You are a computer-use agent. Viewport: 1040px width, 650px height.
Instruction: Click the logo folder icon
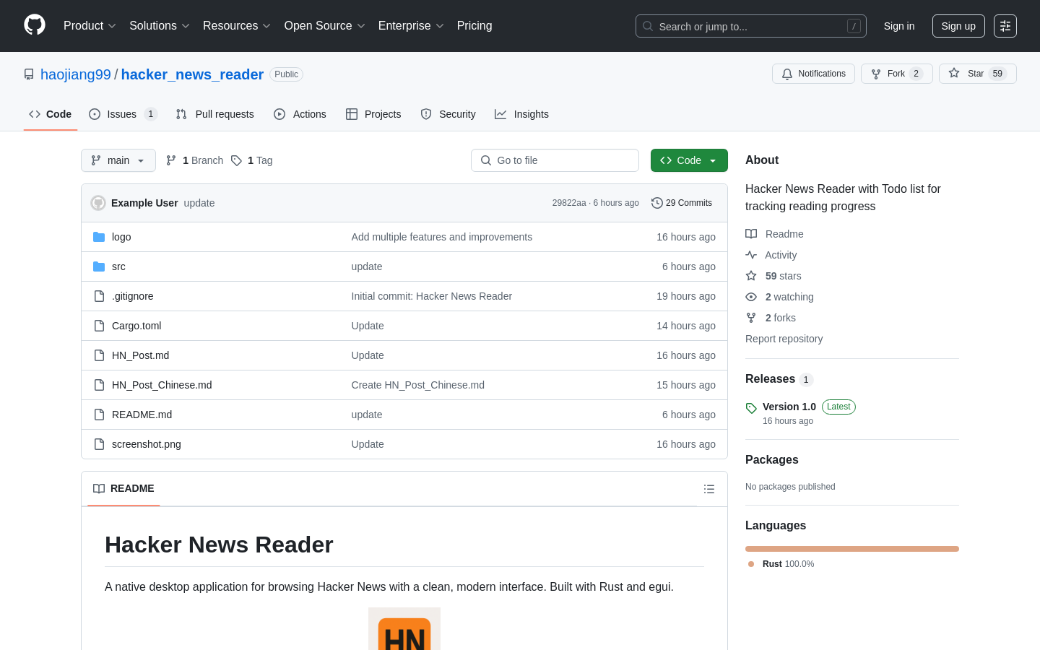click(x=99, y=237)
